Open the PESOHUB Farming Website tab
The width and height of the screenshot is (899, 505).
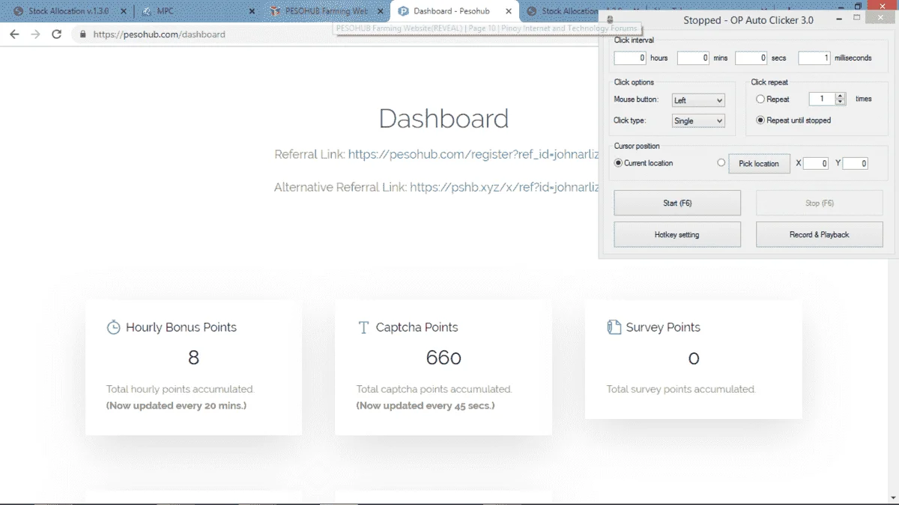click(x=326, y=11)
